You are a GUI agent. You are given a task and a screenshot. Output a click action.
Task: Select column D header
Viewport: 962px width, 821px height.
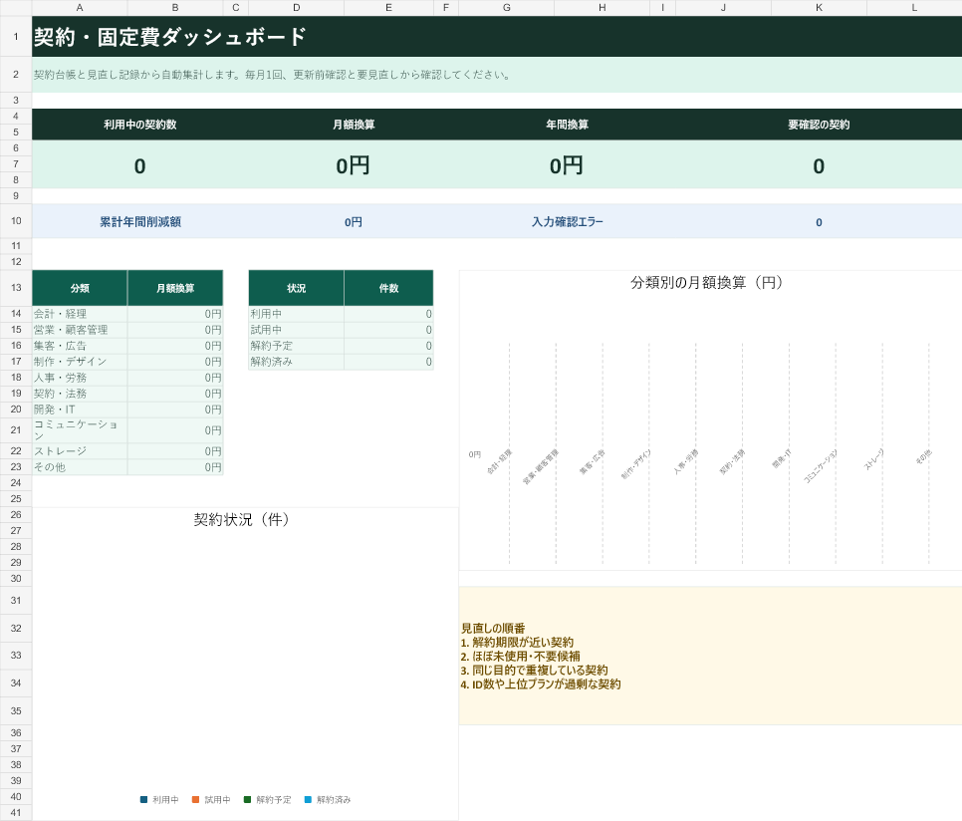[x=297, y=8]
